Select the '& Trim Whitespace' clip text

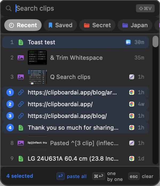tap(76, 58)
